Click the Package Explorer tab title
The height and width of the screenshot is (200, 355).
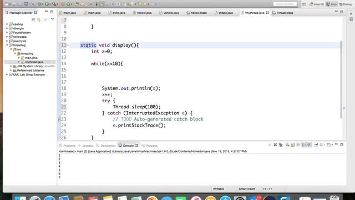(x=21, y=13)
